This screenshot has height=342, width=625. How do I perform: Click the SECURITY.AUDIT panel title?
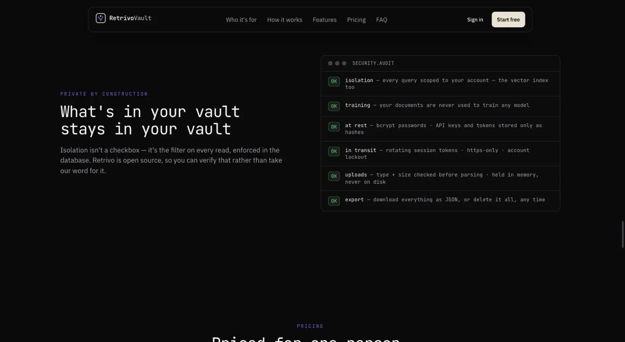[373, 63]
